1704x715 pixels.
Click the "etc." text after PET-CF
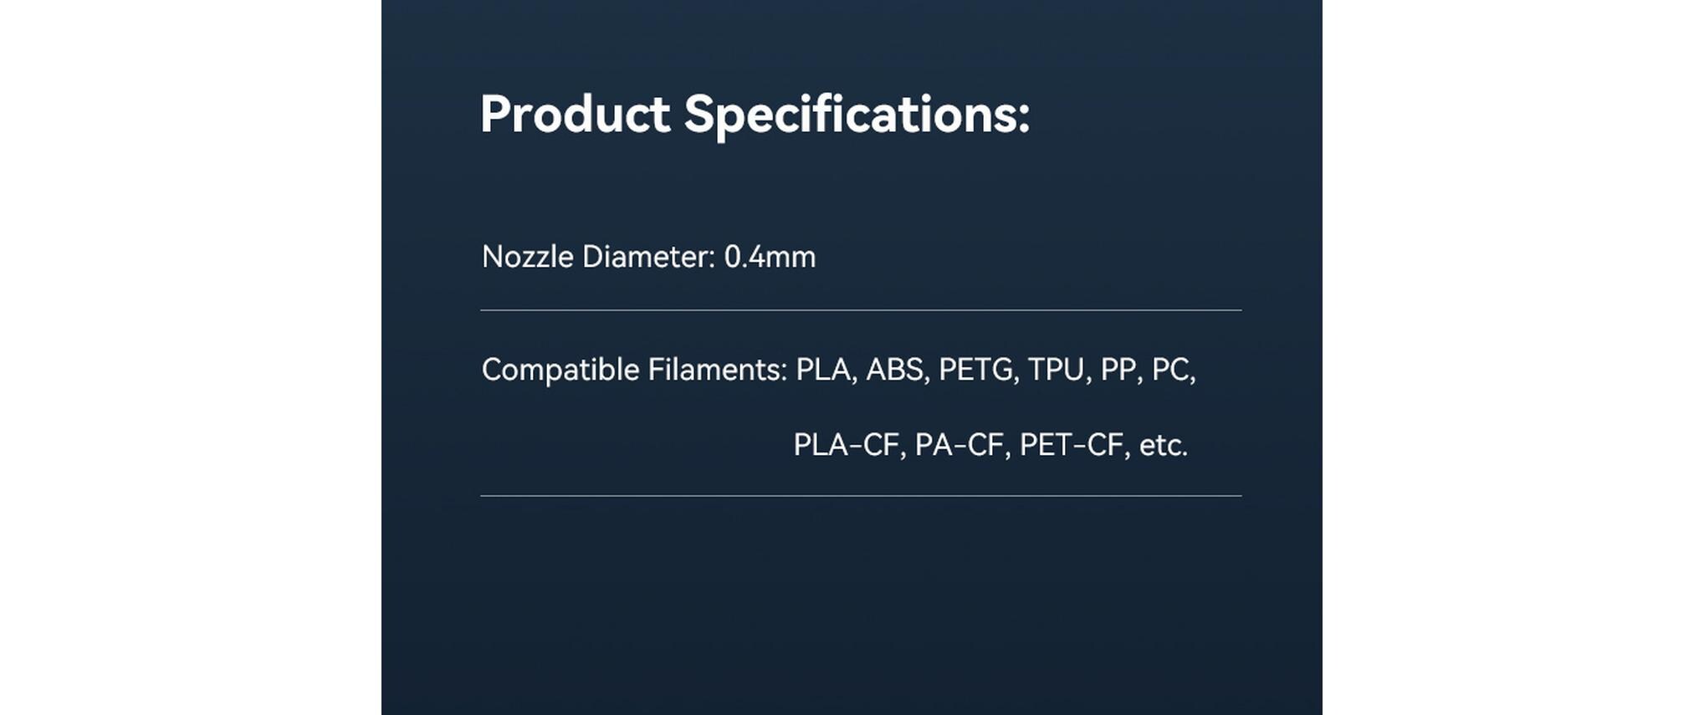(1163, 445)
